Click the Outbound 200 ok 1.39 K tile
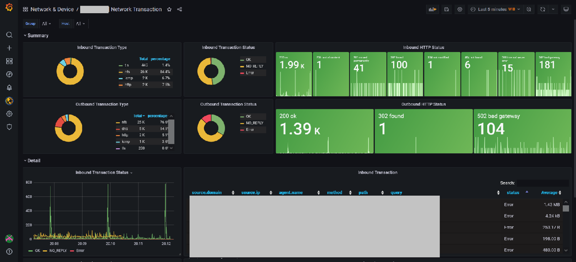The height and width of the screenshot is (262, 576). [x=325, y=131]
